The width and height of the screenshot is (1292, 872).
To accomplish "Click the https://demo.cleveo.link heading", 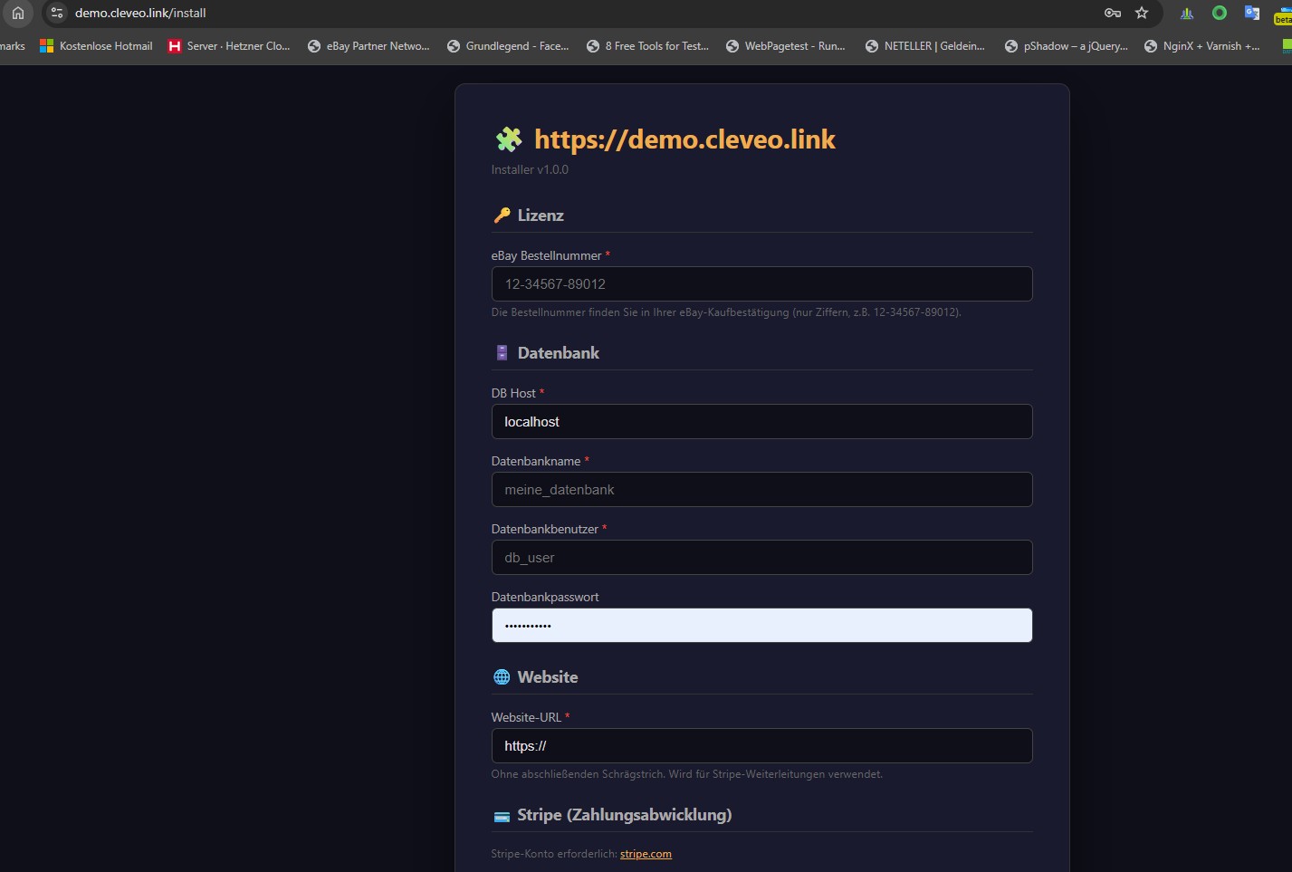I will pos(684,139).
